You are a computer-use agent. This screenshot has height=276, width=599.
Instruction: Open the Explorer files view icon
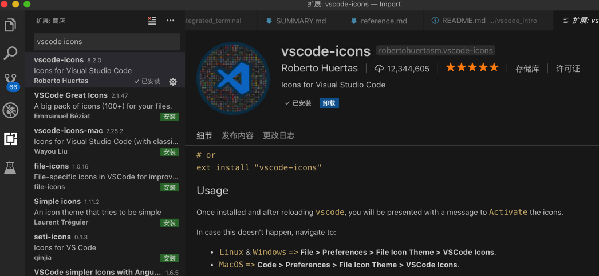(10, 25)
